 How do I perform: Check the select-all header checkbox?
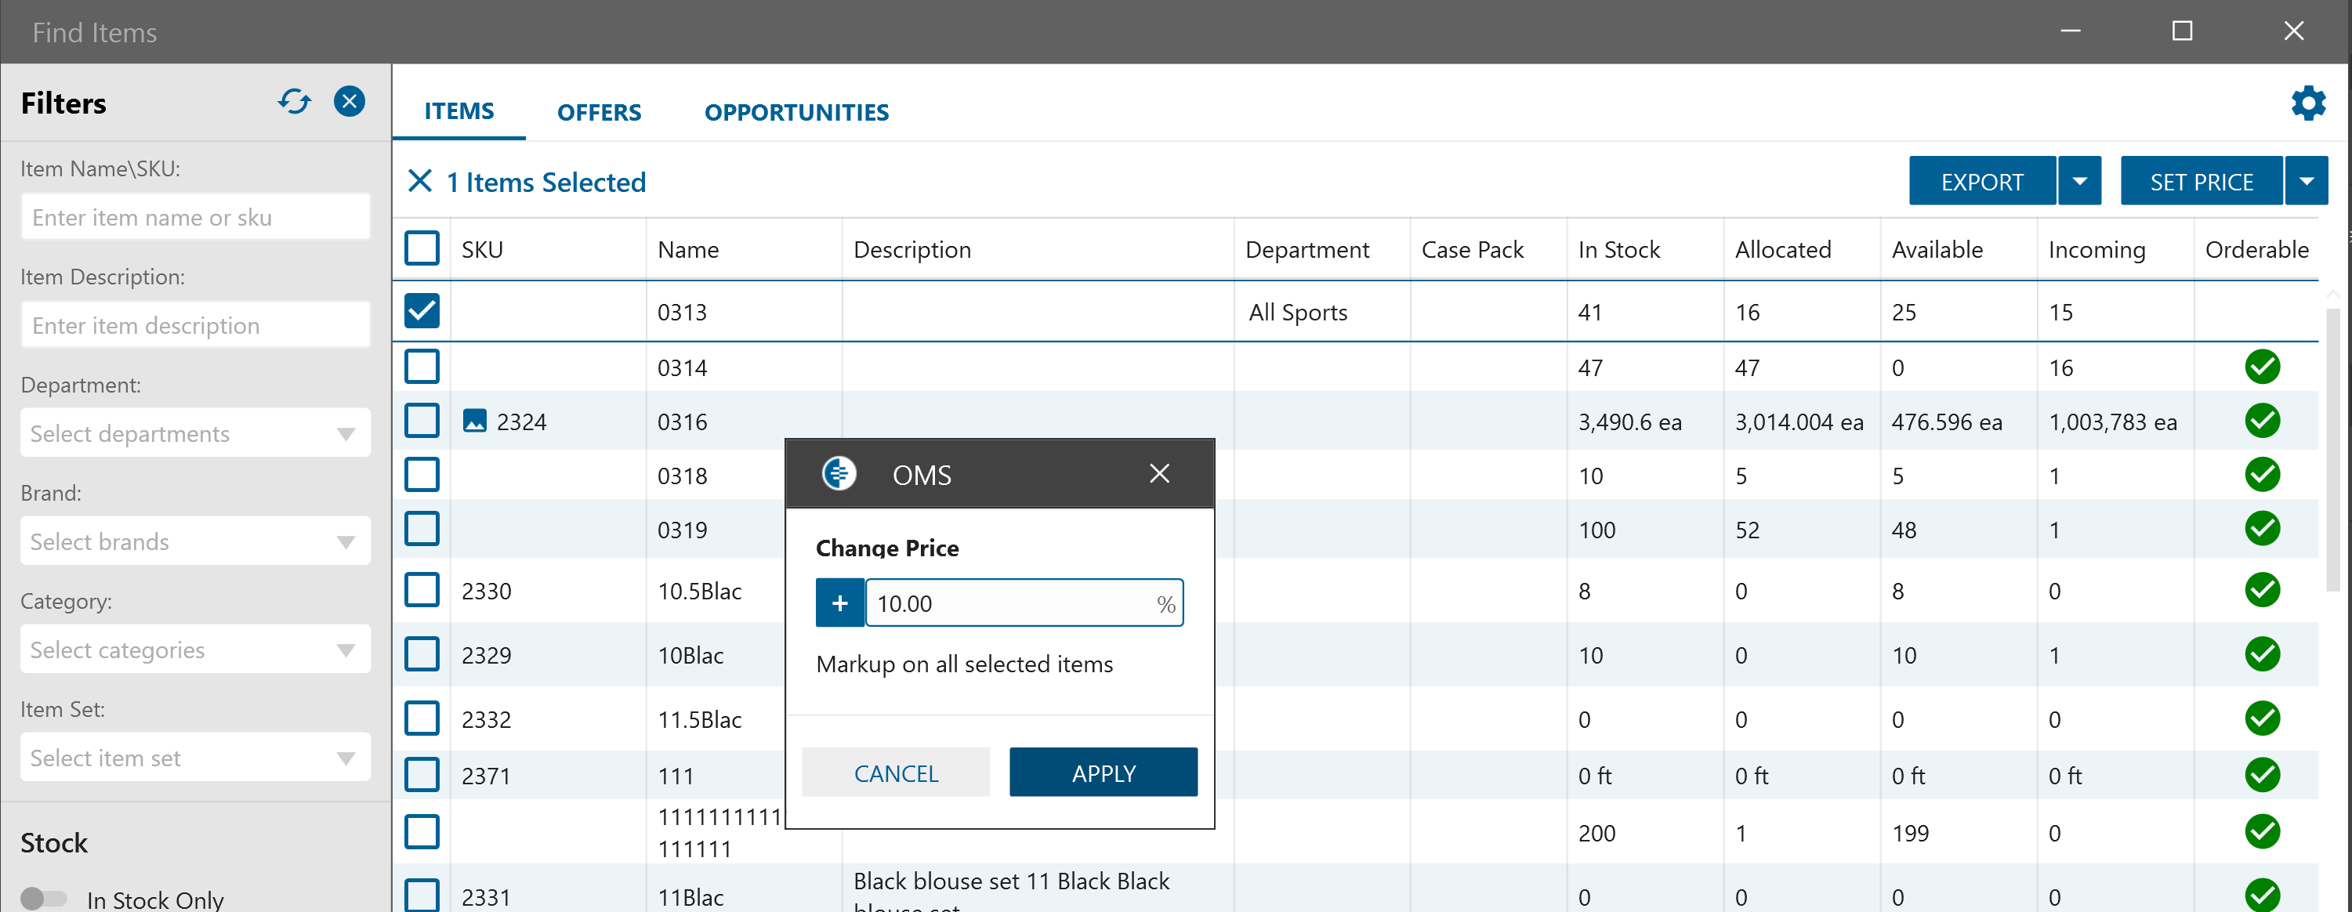point(422,248)
